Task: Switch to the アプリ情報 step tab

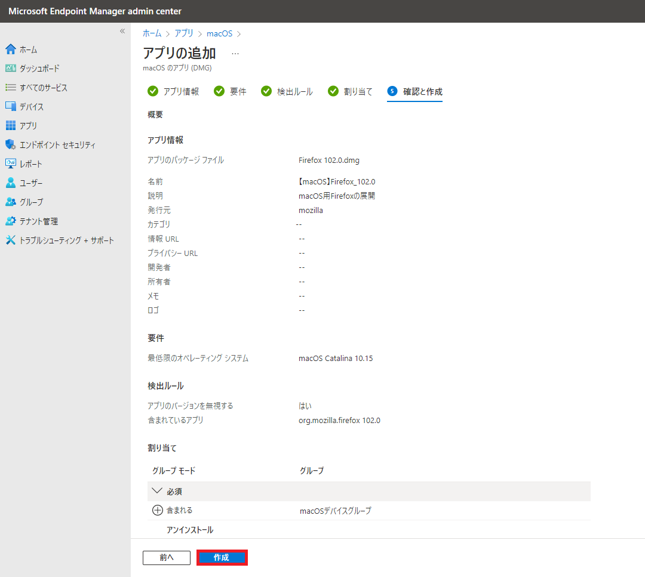Action: click(173, 91)
